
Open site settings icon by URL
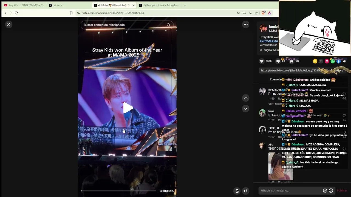(x=78, y=13)
